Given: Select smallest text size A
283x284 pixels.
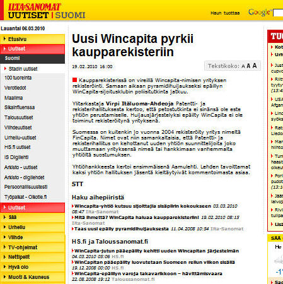Looking at the screenshot, I should [243, 66].
